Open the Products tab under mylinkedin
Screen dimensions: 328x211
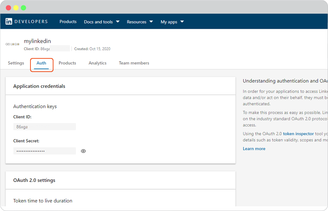pos(67,63)
